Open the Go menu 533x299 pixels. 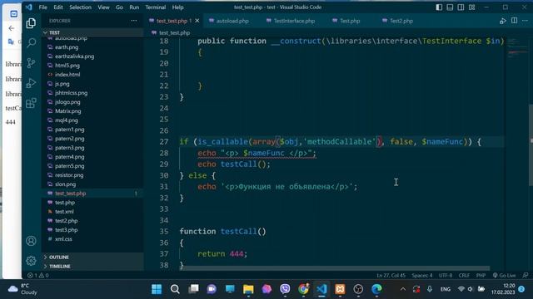119,7
